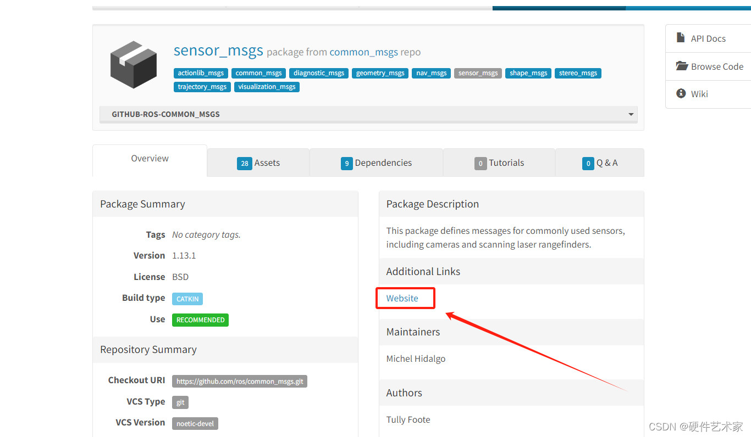Select the actionlib_msgs package tag
The height and width of the screenshot is (437, 751).
(201, 73)
